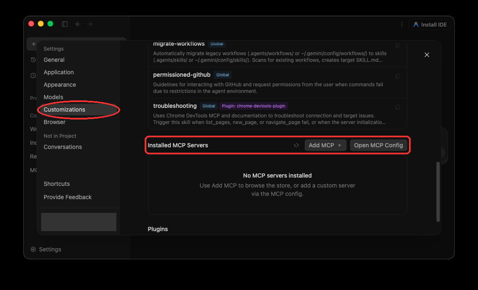Go back with the left arrow
The width and height of the screenshot is (478, 290).
pos(78,24)
